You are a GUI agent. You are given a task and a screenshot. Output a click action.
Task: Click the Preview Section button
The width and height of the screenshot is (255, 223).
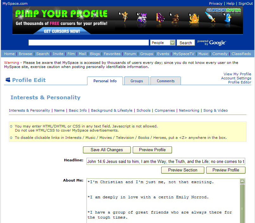coord(182,170)
